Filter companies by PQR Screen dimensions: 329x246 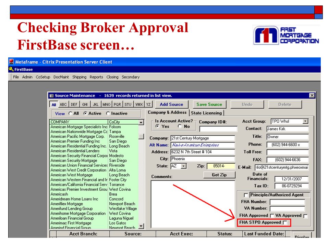(x=117, y=105)
